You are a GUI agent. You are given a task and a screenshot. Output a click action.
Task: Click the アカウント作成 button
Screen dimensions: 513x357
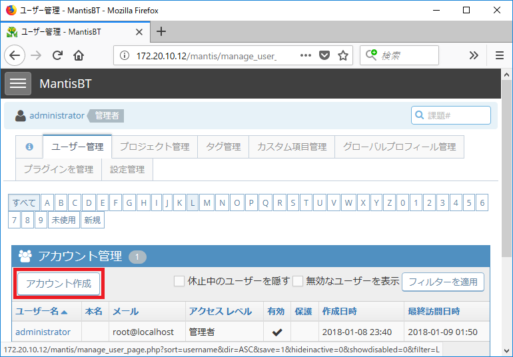point(59,283)
